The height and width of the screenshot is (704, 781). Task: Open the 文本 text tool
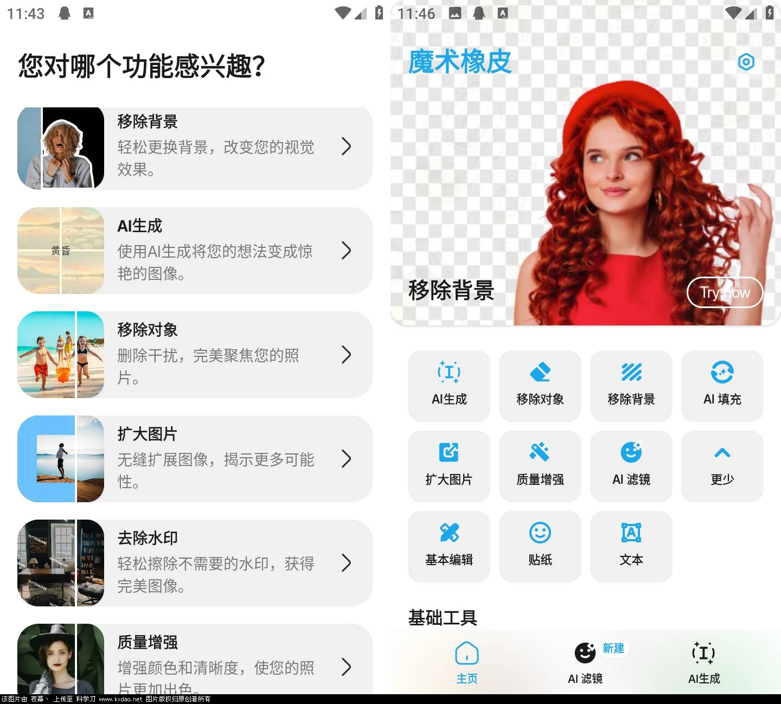coord(631,546)
